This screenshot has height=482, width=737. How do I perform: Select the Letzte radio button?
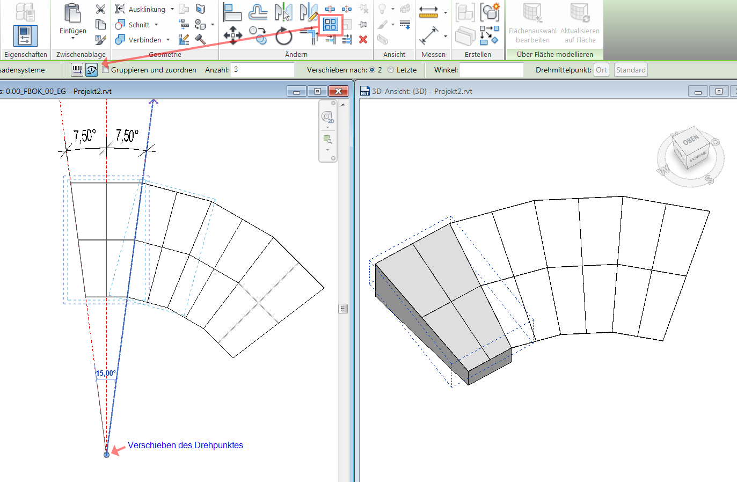click(391, 70)
